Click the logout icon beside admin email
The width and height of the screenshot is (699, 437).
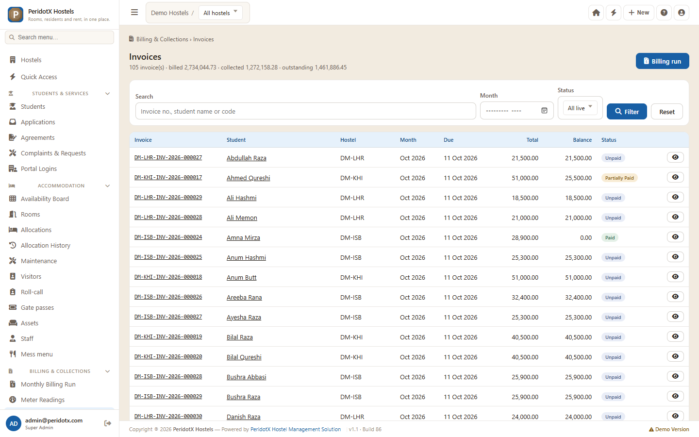click(x=108, y=423)
